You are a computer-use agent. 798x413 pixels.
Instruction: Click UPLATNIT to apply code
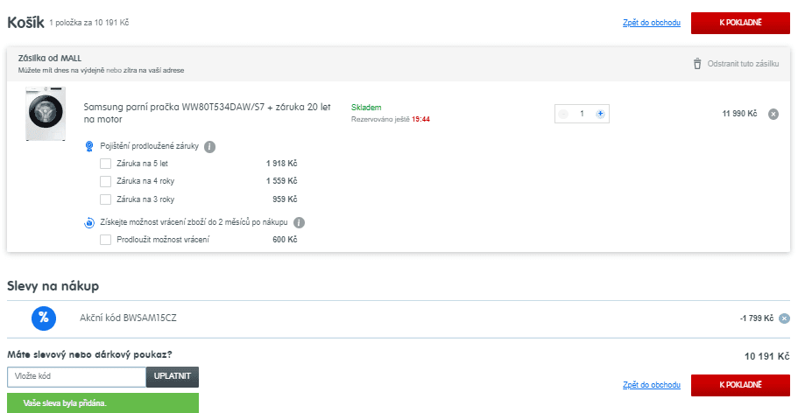(x=173, y=376)
